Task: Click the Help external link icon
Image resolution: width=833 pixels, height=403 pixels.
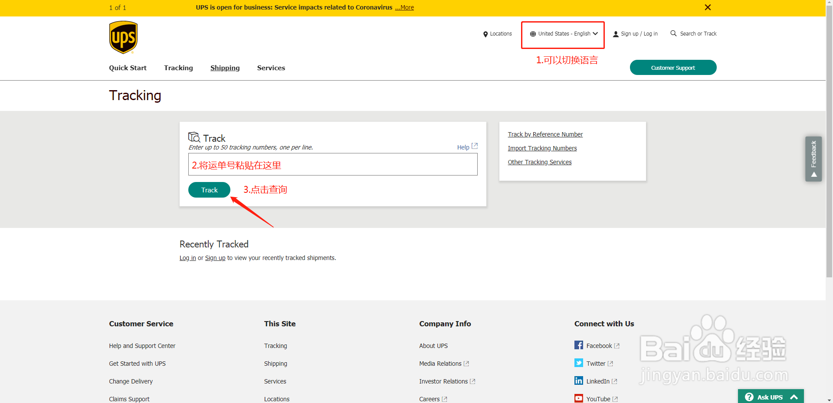Action: (475, 146)
